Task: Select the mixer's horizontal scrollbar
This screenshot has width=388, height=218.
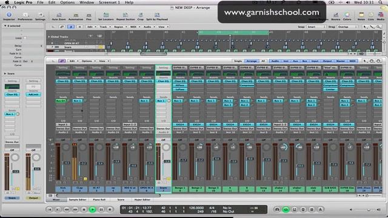Action: (108, 195)
